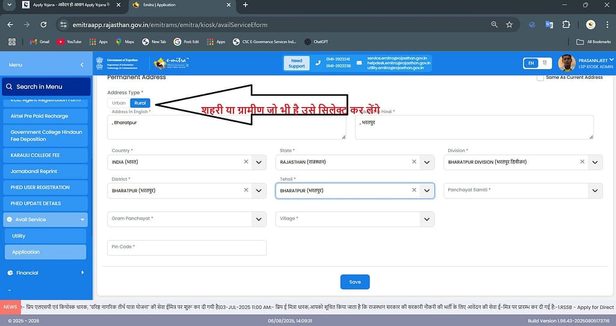Viewport: 616px width, 326px height.
Task: Open the browser Extensions puzzle icon
Action: pyautogui.click(x=565, y=25)
